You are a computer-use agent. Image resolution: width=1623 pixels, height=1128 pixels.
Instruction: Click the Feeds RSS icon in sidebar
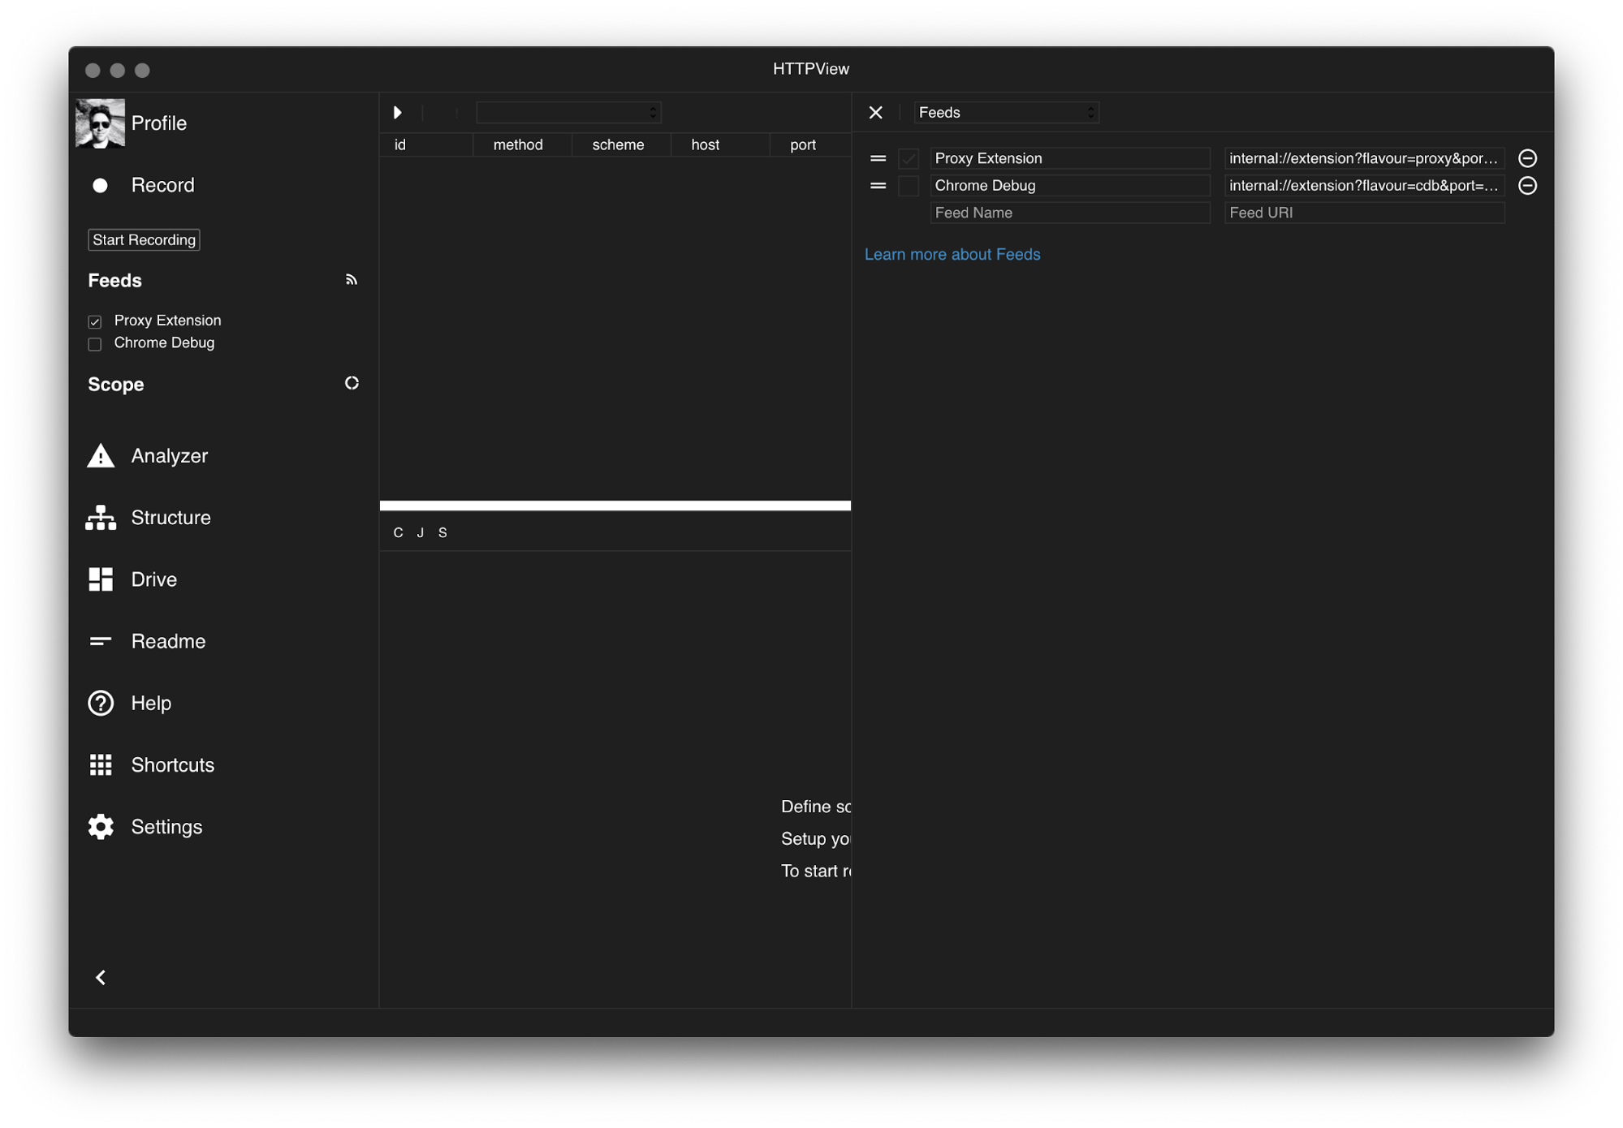point(351,280)
